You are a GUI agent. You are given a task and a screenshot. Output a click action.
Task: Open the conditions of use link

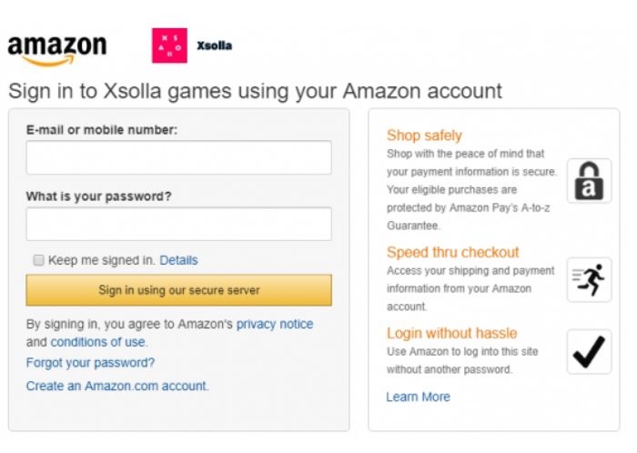98,342
